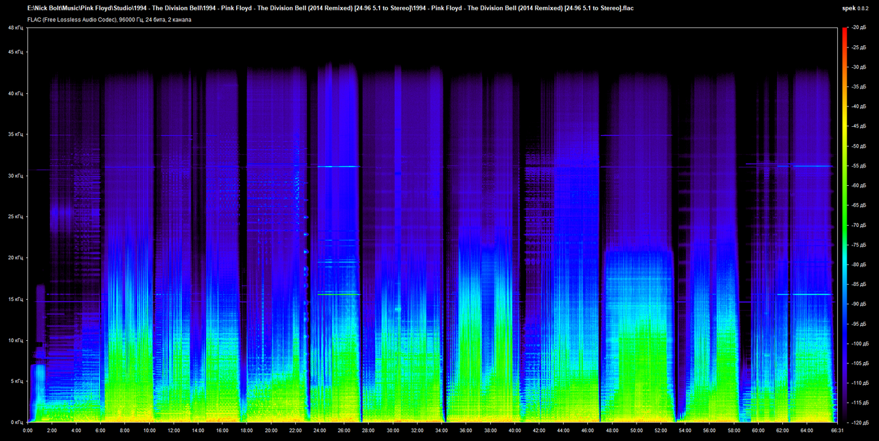879x441 pixels.
Task: Click the 50:00 time axis label
Action: [635, 431]
